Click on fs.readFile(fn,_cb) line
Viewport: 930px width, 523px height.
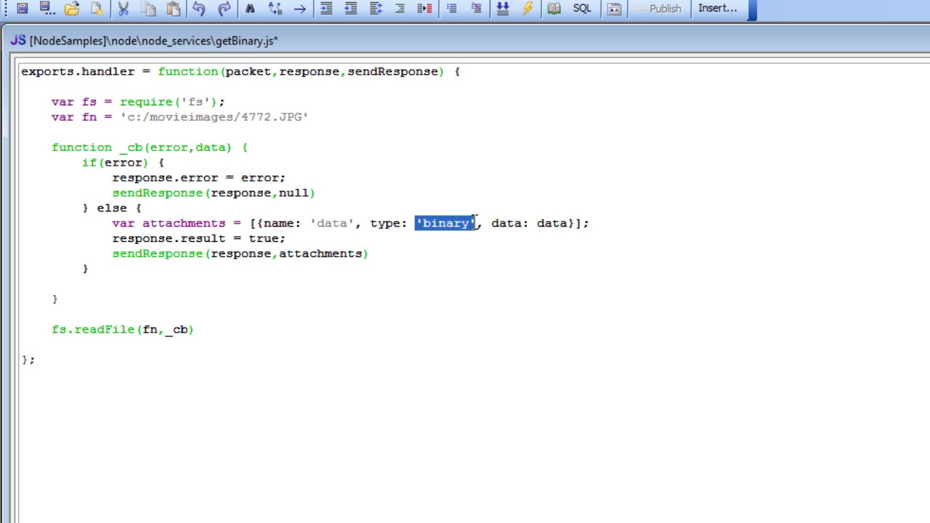pos(123,330)
